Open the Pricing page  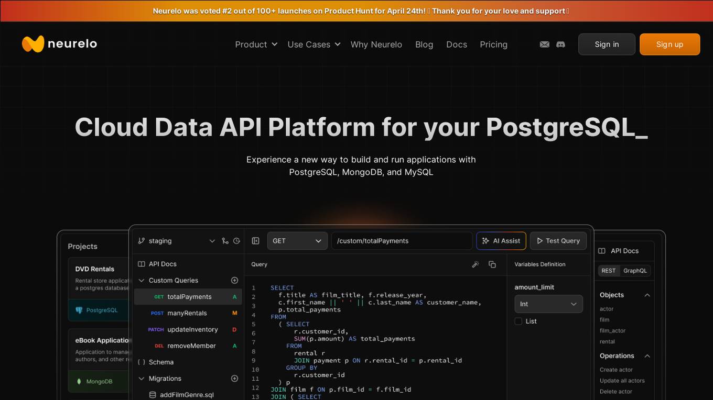tap(494, 45)
